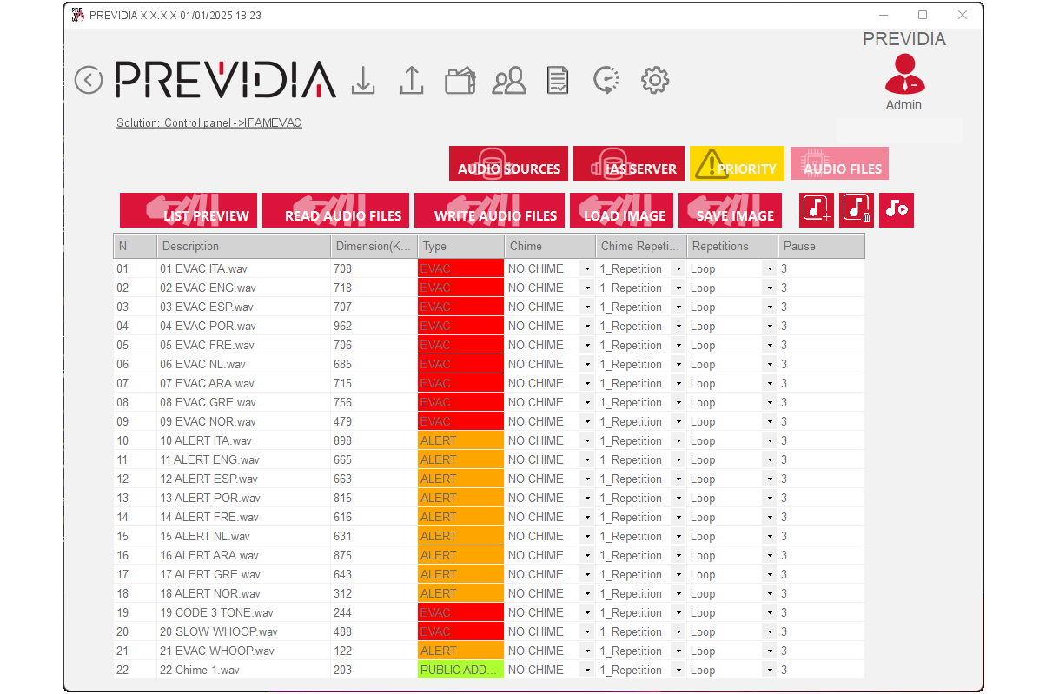
Task: Select green PUBLIC ADD type cell in row 22
Action: tap(460, 671)
